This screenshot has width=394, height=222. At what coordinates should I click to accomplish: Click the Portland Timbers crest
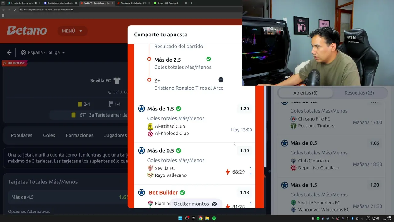(293, 126)
